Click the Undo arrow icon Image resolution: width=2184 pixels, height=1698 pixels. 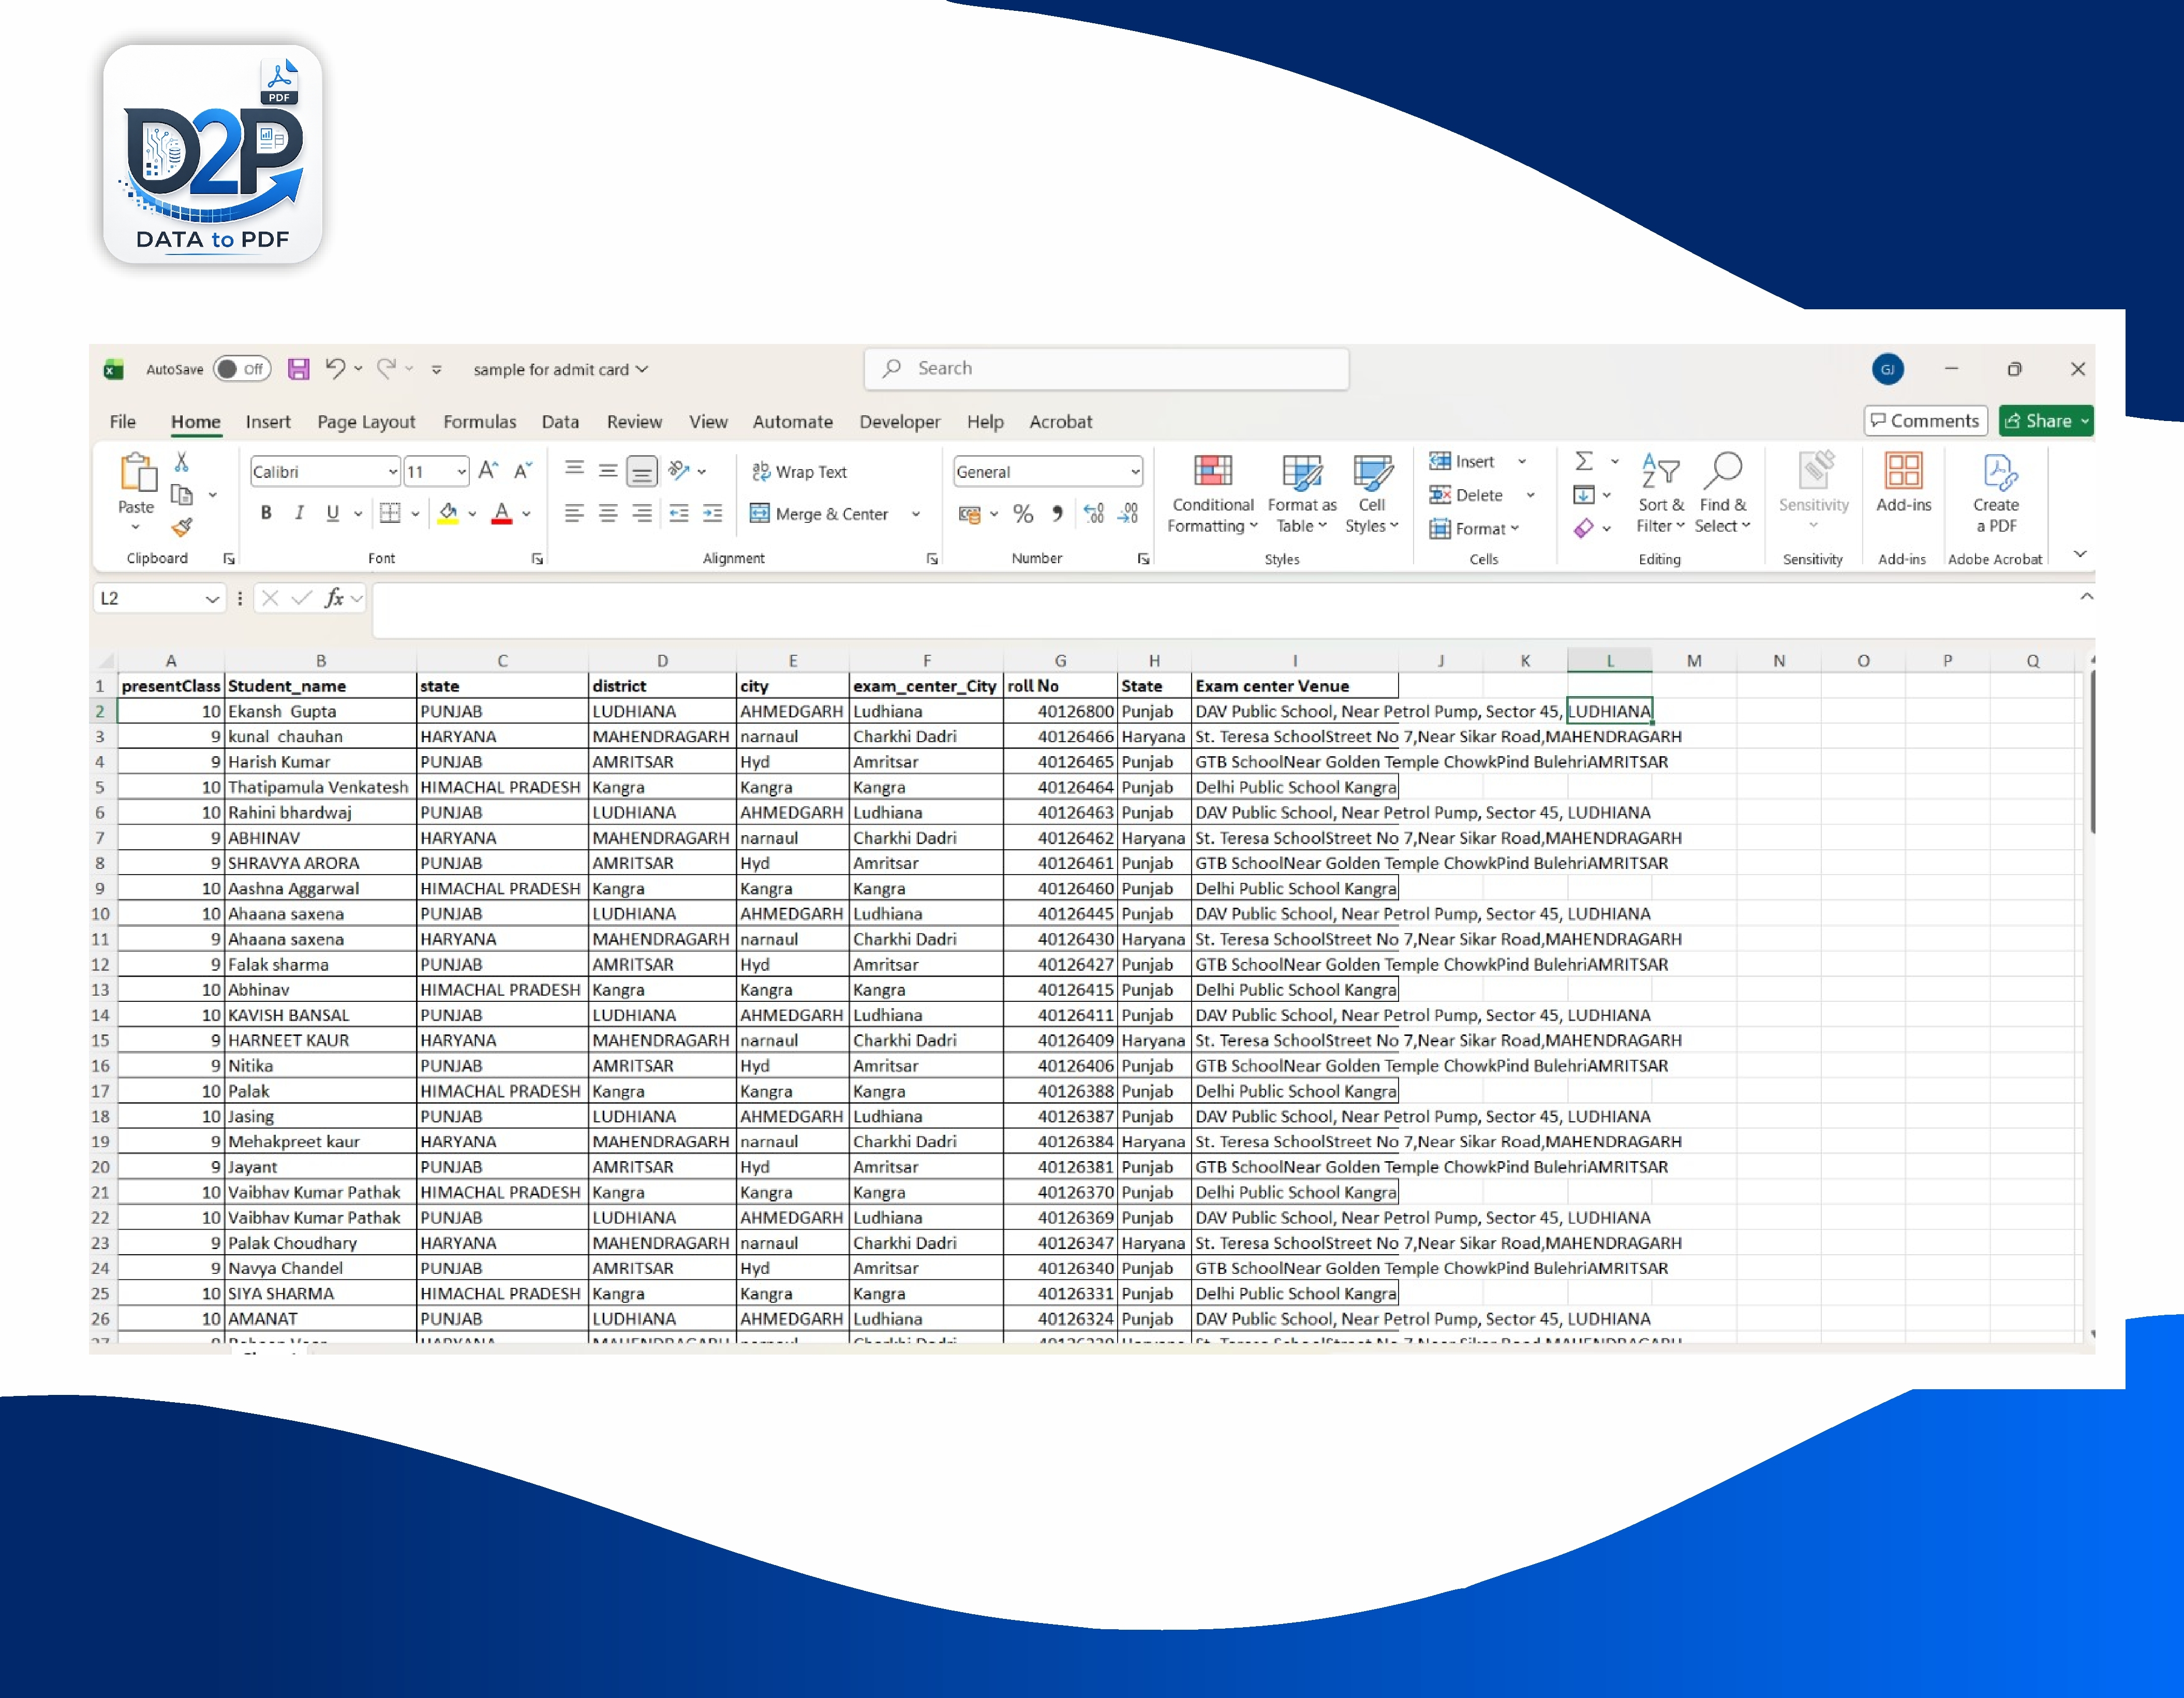(x=335, y=368)
